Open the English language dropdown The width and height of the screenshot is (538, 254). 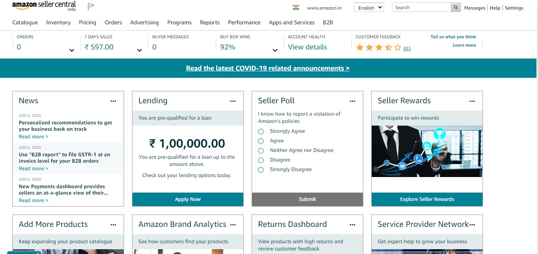tap(369, 8)
